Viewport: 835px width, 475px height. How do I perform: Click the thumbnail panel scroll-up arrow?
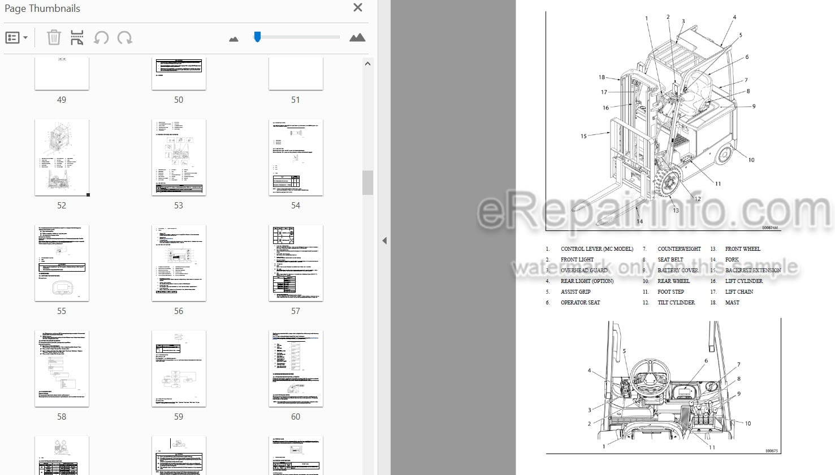pyautogui.click(x=367, y=64)
